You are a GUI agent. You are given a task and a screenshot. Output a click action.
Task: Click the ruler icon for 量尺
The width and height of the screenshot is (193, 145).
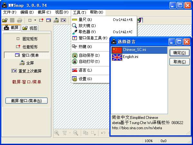[75, 20]
